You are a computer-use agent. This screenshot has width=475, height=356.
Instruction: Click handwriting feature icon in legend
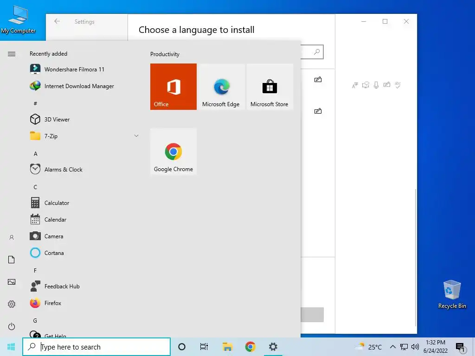pyautogui.click(x=387, y=84)
